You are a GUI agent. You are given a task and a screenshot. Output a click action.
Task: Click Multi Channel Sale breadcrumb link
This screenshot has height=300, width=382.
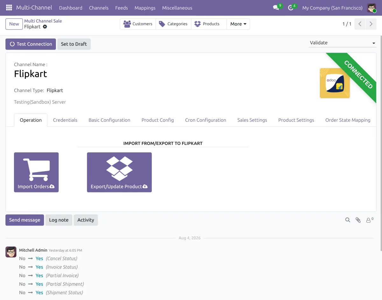tap(43, 21)
